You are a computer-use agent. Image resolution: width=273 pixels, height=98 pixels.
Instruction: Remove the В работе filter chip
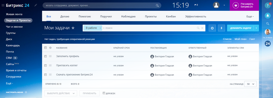[x=100, y=28]
